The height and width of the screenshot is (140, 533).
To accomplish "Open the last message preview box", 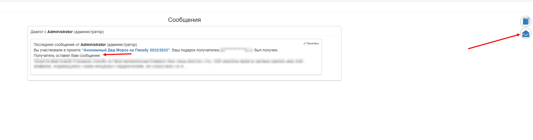I will click(176, 57).
